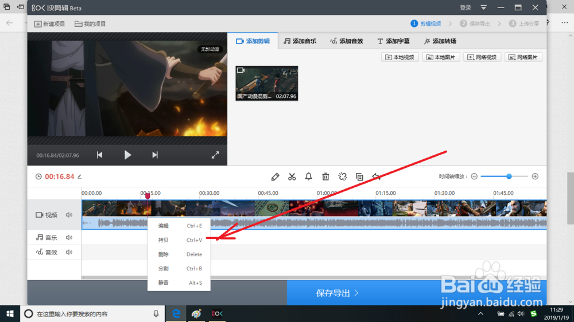The height and width of the screenshot is (322, 574).
Task: Click the system volume tray icon
Action: [x=521, y=313]
